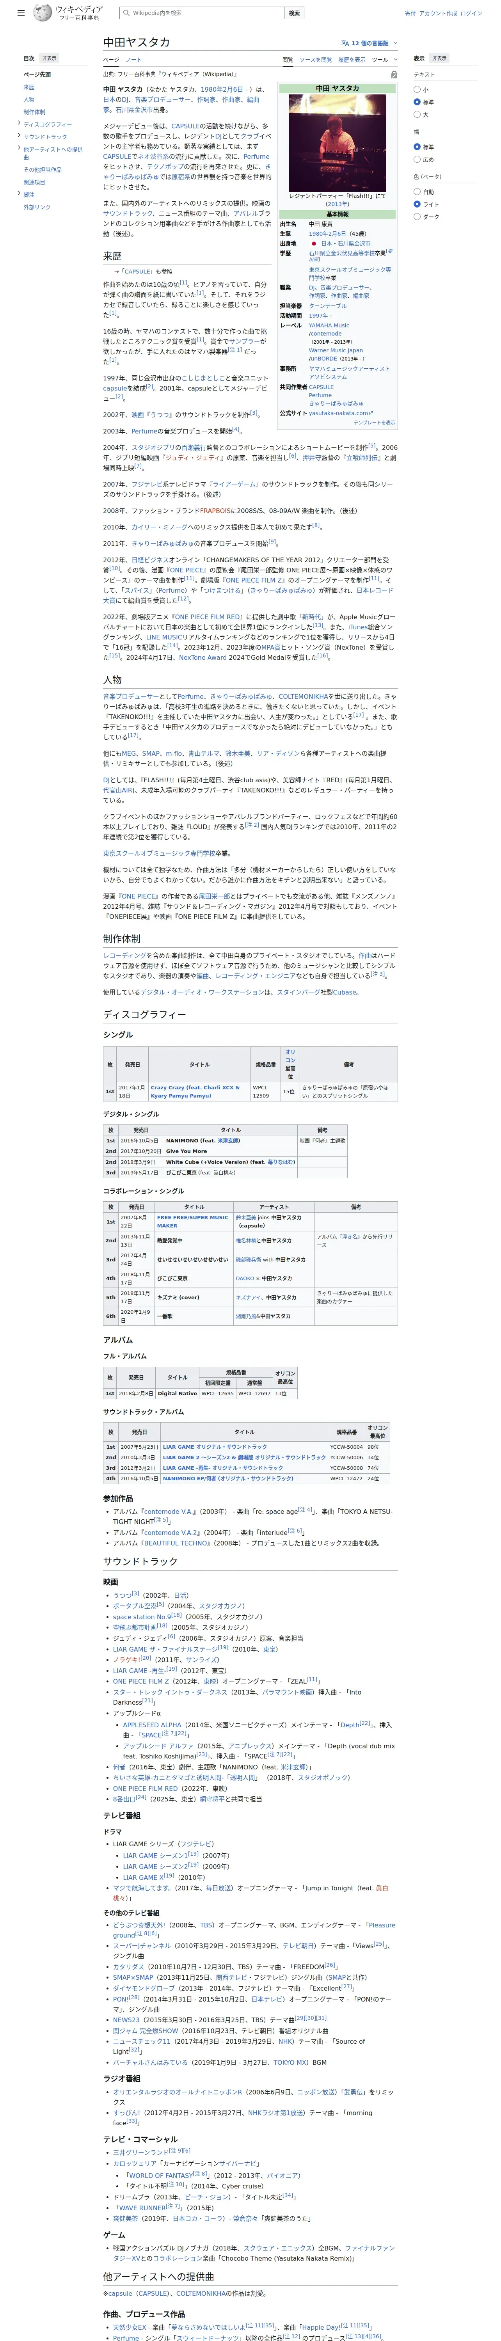Open the main menu hamburger icon

pos(21,14)
